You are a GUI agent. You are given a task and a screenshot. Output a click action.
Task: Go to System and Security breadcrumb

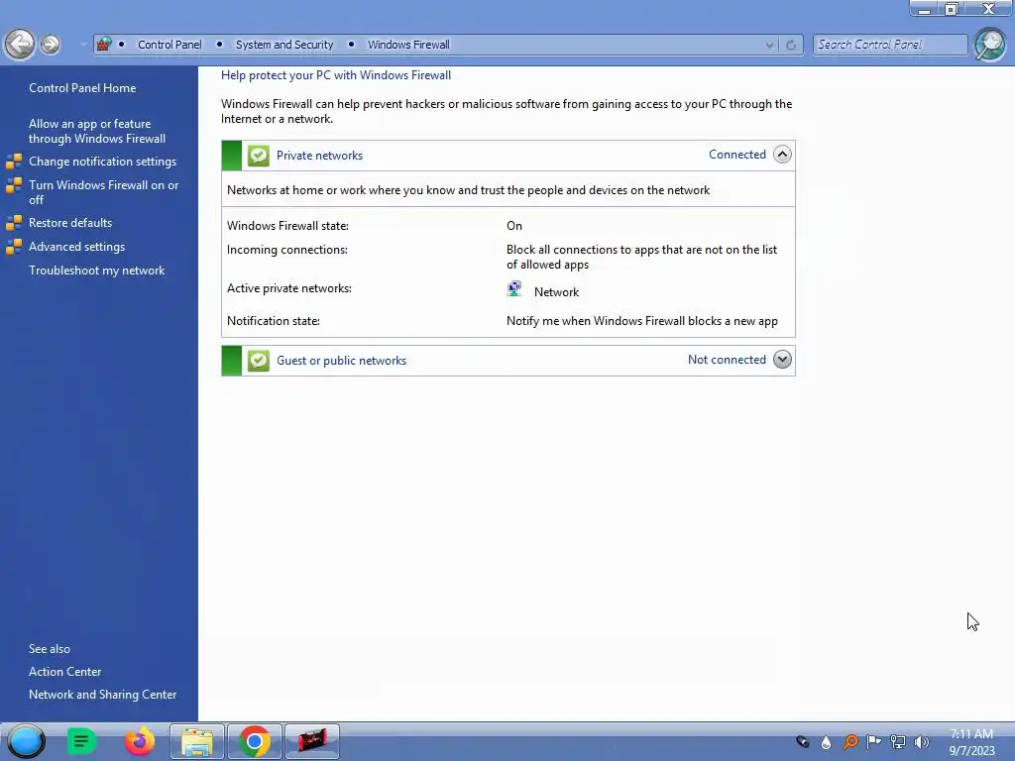(x=284, y=45)
